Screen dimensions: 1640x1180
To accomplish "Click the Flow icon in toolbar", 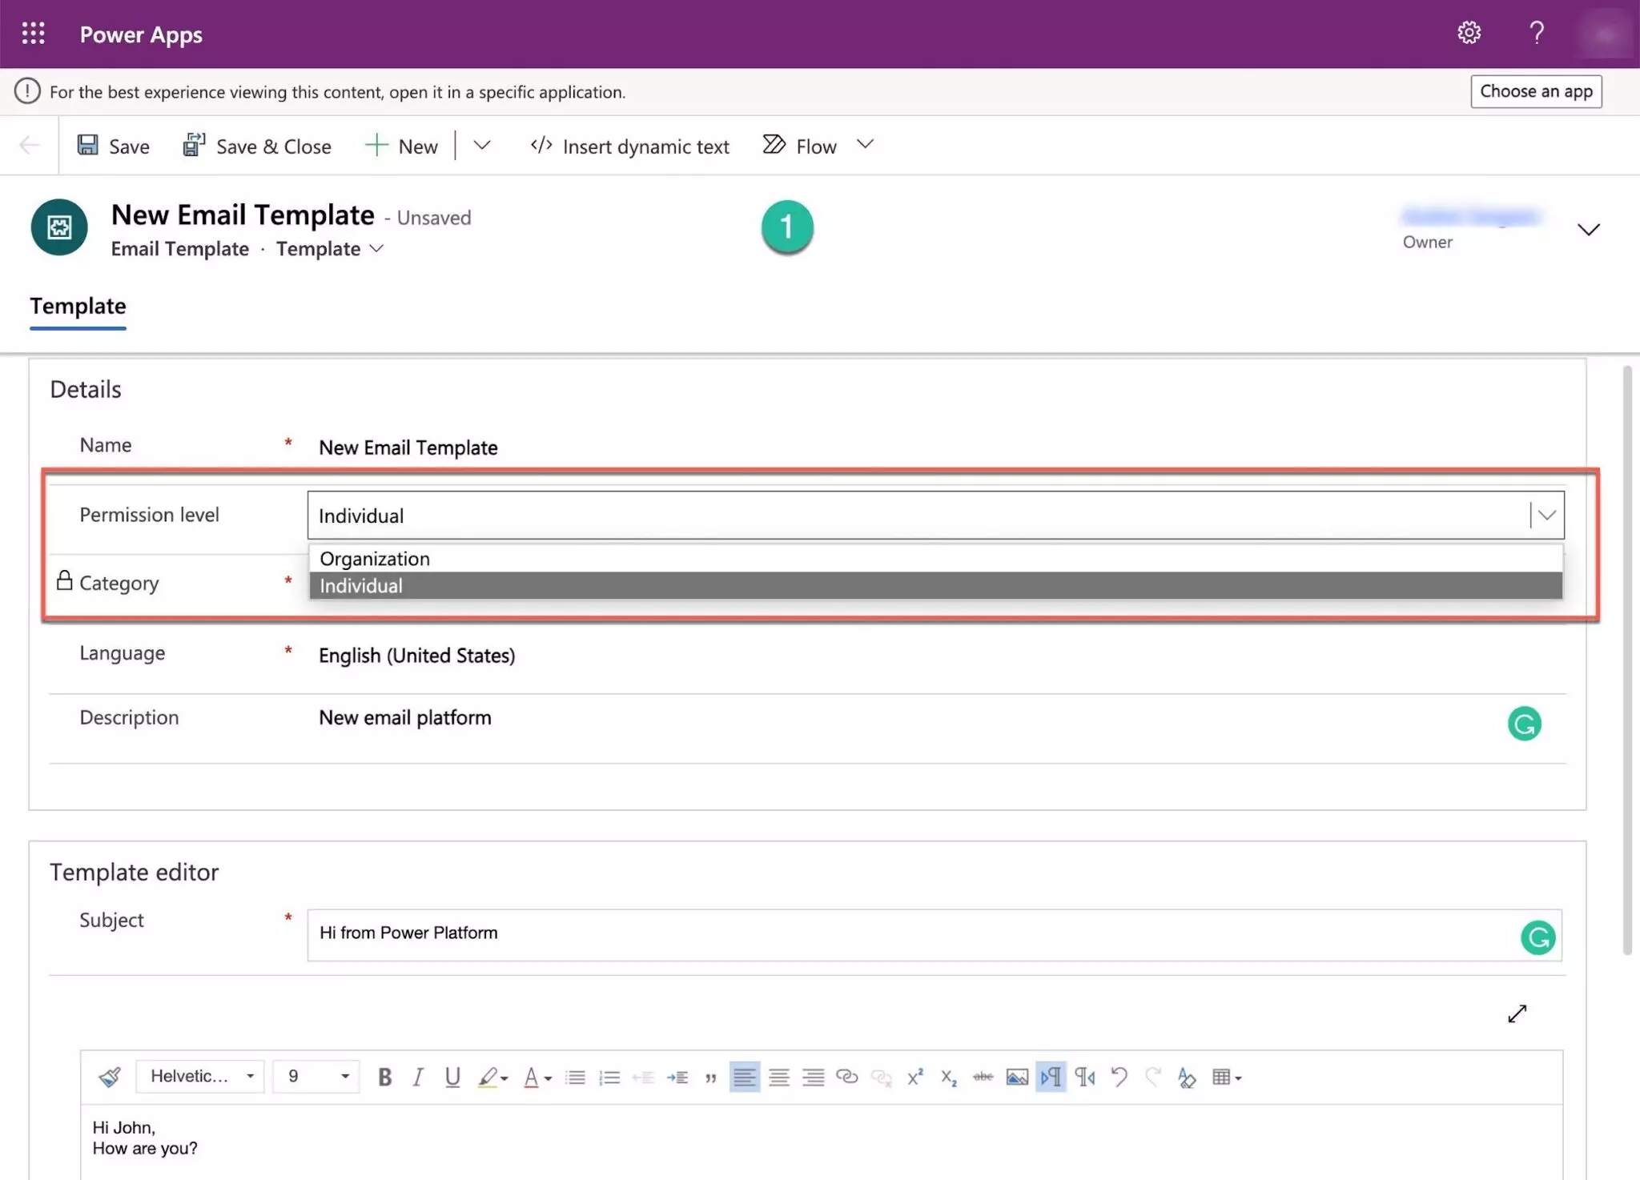I will click(774, 145).
